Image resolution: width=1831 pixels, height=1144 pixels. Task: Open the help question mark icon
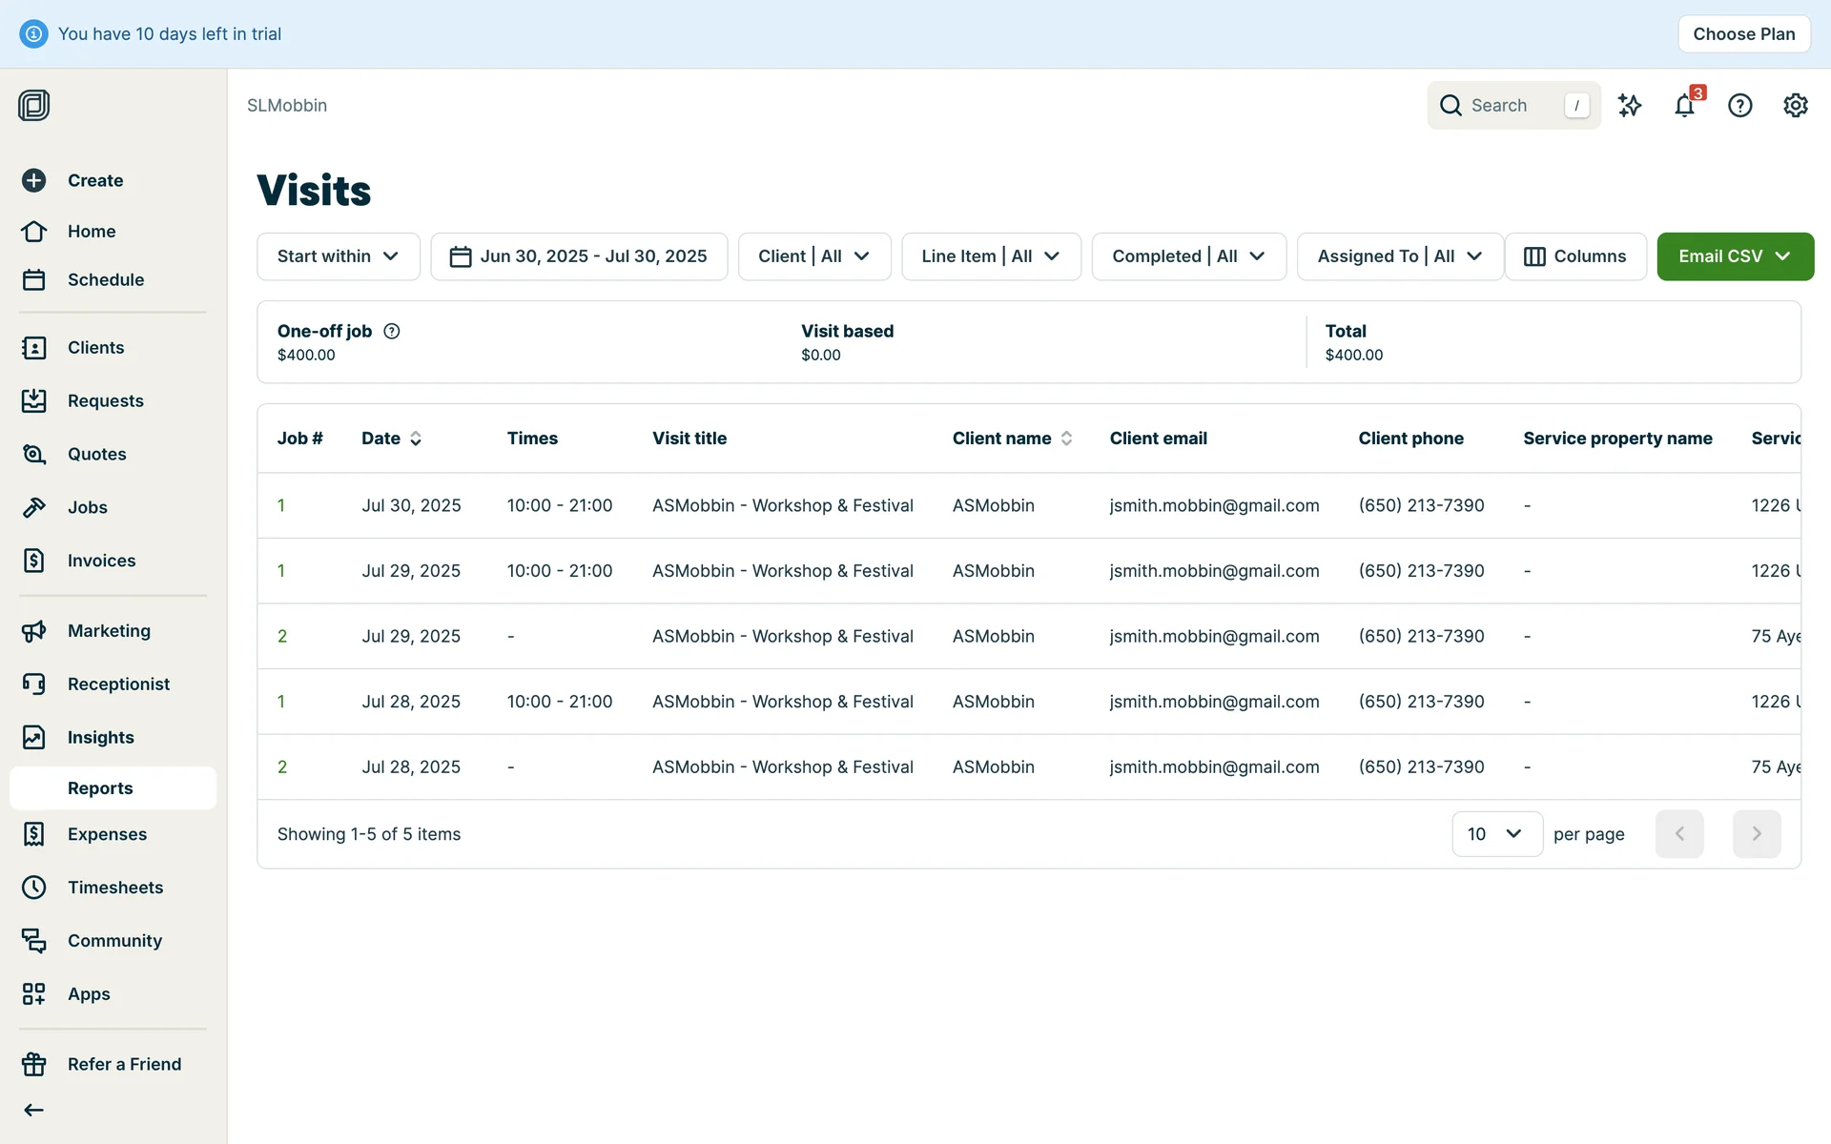(1739, 105)
